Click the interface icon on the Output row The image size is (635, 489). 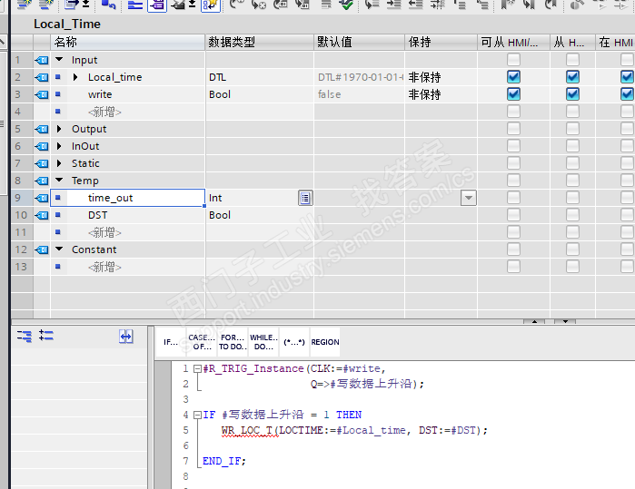42,129
